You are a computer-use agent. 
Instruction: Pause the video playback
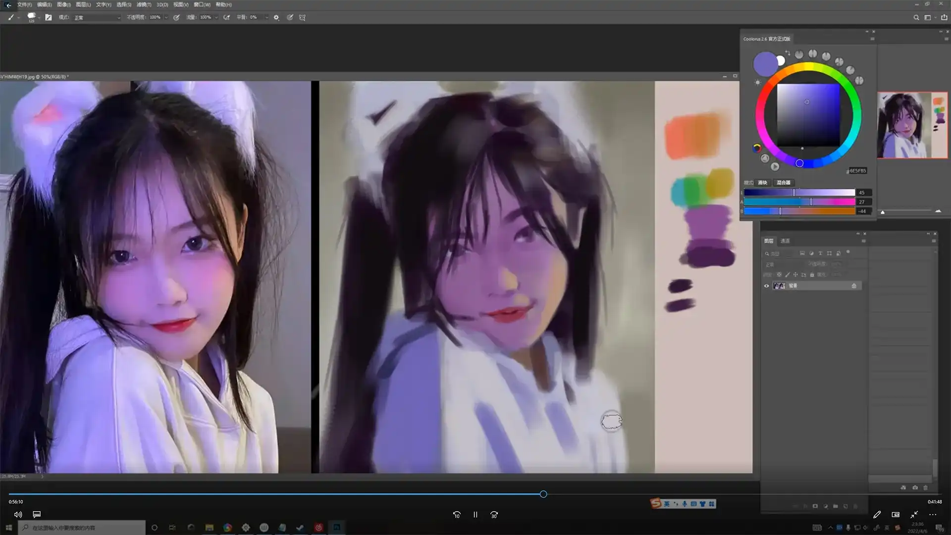(x=475, y=515)
